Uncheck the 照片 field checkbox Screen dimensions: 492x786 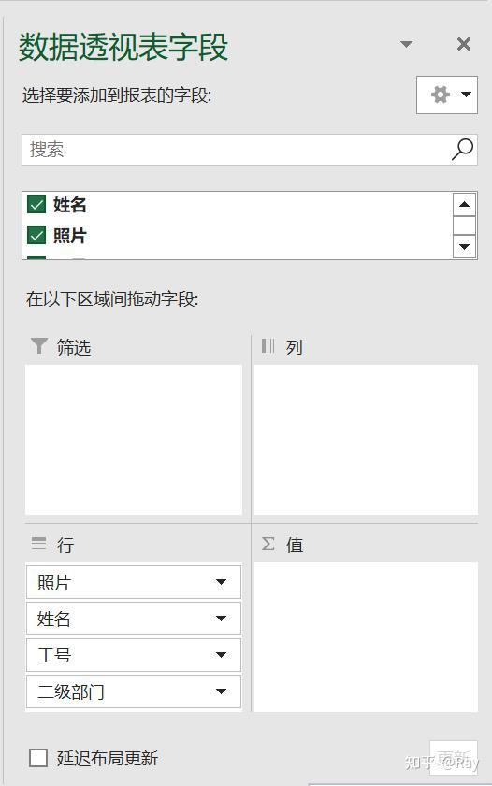pyautogui.click(x=36, y=235)
